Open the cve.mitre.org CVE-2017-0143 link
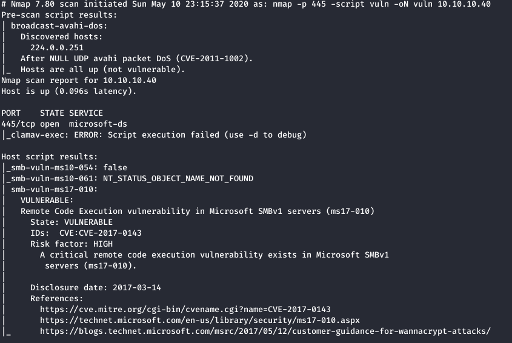Screen dimensions: 512x343 [185, 309]
